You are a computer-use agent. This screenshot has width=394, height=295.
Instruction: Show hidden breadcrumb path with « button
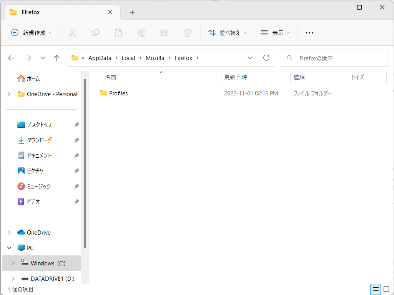83,58
